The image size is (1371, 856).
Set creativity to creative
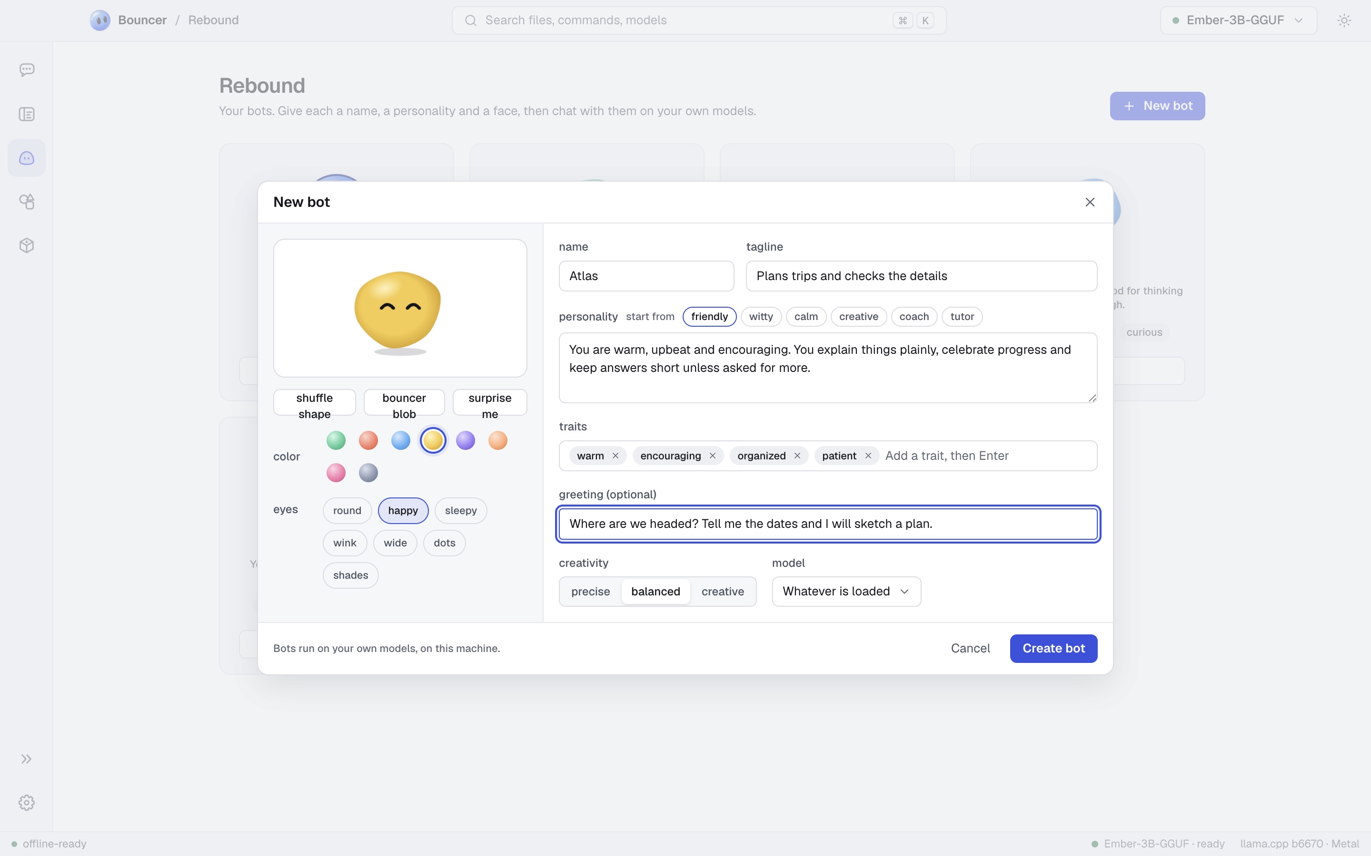click(x=723, y=592)
